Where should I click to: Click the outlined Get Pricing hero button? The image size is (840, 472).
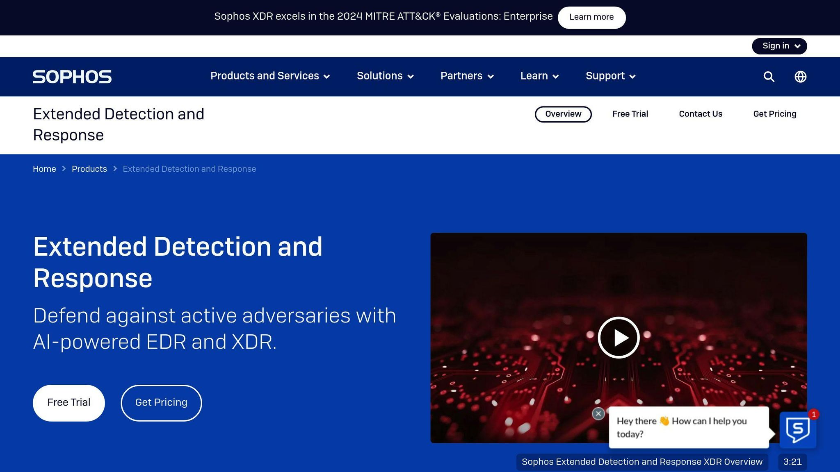[x=161, y=403]
